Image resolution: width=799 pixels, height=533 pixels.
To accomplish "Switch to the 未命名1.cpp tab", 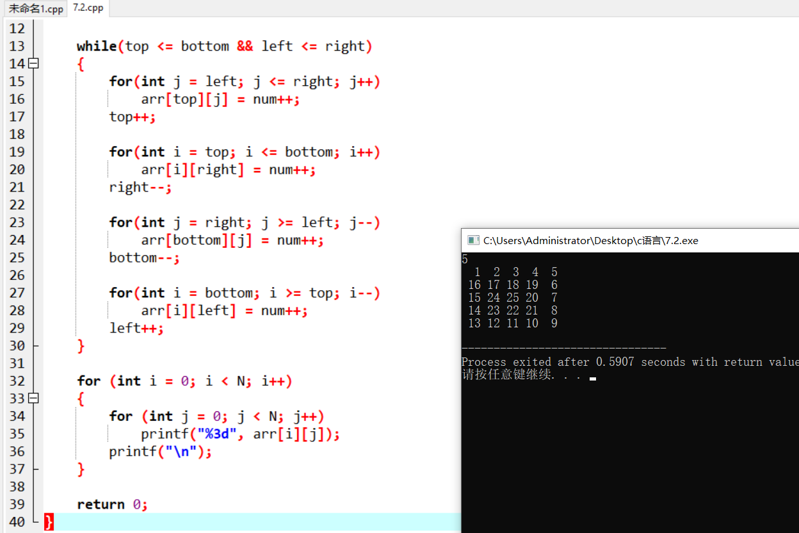I will (35, 9).
